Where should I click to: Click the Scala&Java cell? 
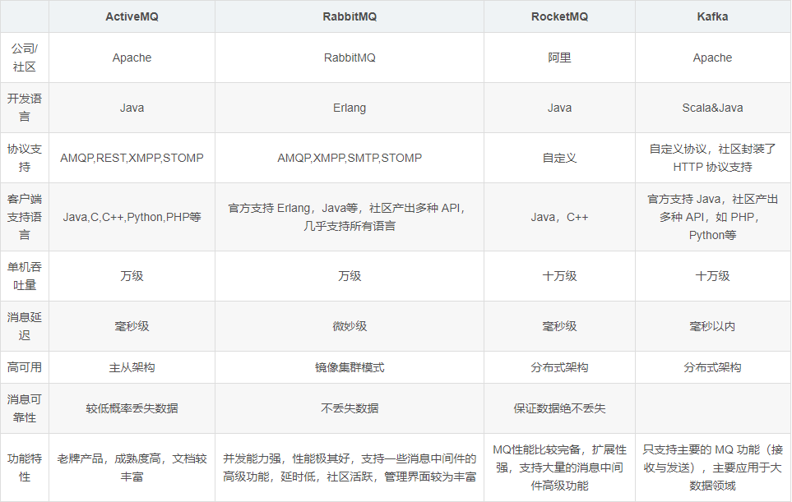[x=713, y=108]
